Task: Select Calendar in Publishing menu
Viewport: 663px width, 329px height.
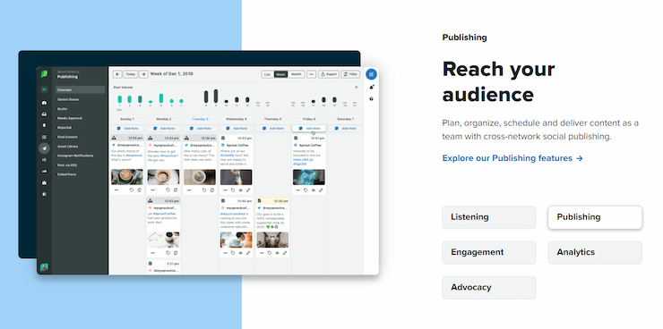Action: (80, 89)
